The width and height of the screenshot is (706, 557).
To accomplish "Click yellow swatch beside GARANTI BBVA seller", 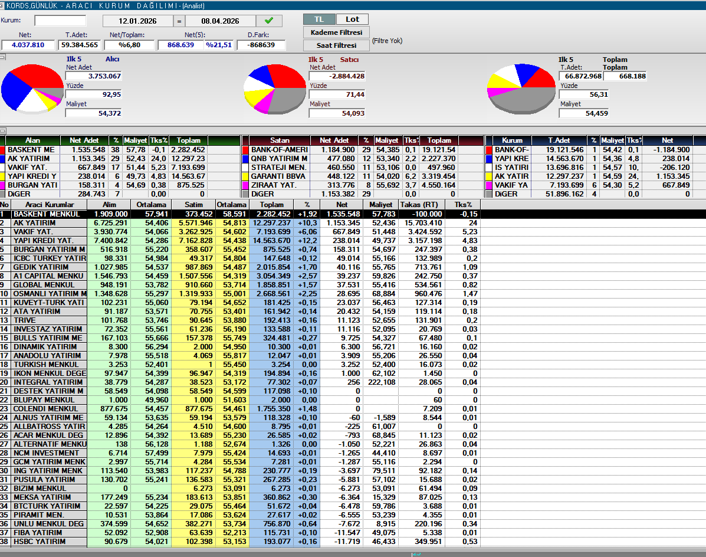I will coord(245,176).
